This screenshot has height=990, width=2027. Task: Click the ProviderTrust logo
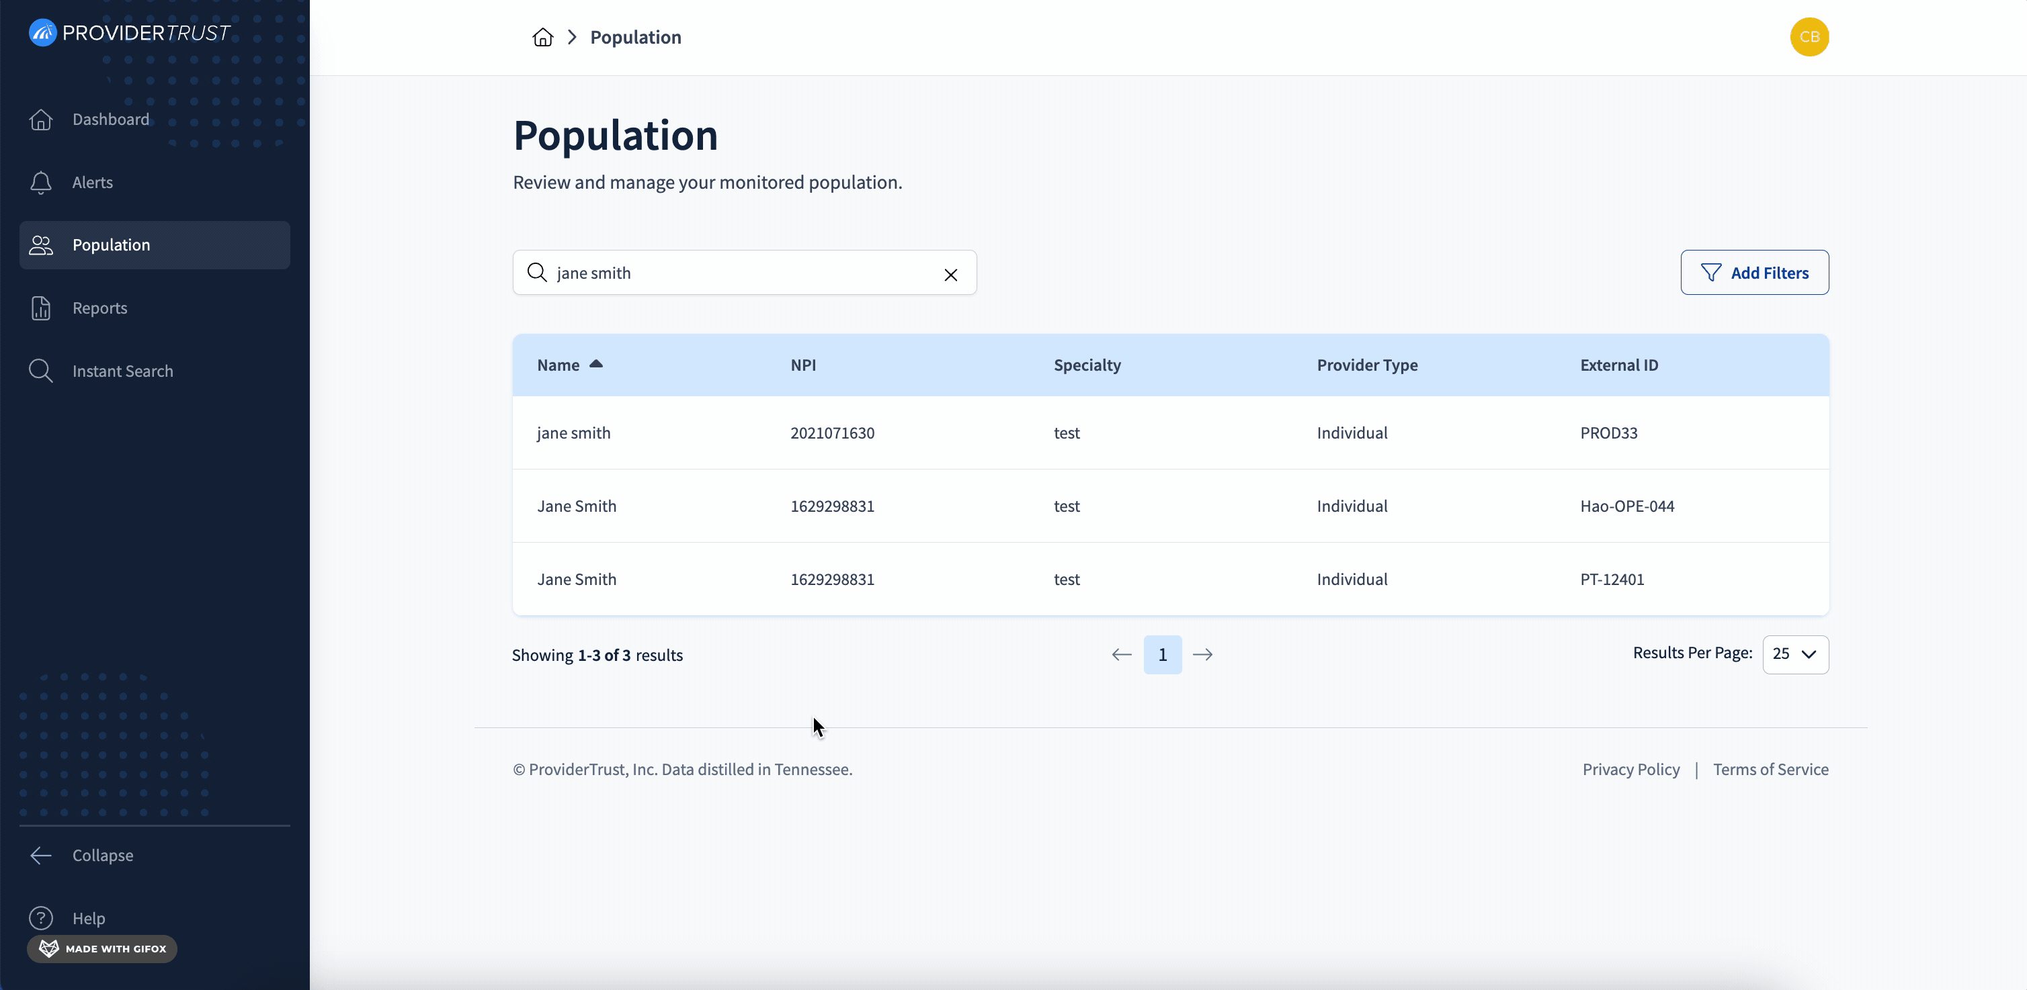click(x=129, y=32)
